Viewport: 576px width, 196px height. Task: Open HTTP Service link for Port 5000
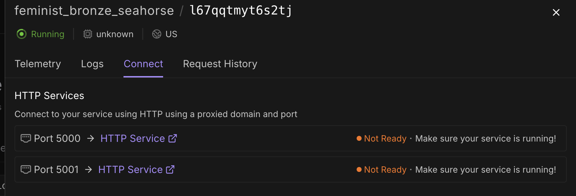pyautogui.click(x=133, y=138)
